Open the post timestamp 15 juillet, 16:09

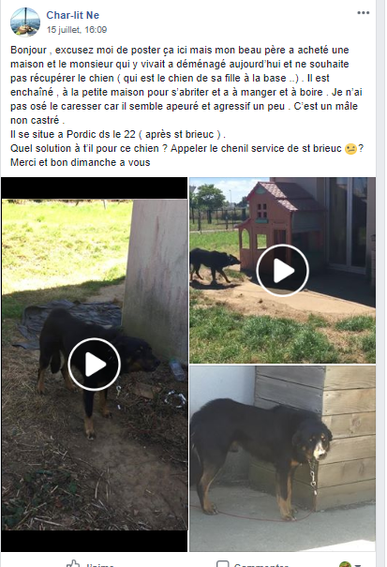click(x=77, y=30)
